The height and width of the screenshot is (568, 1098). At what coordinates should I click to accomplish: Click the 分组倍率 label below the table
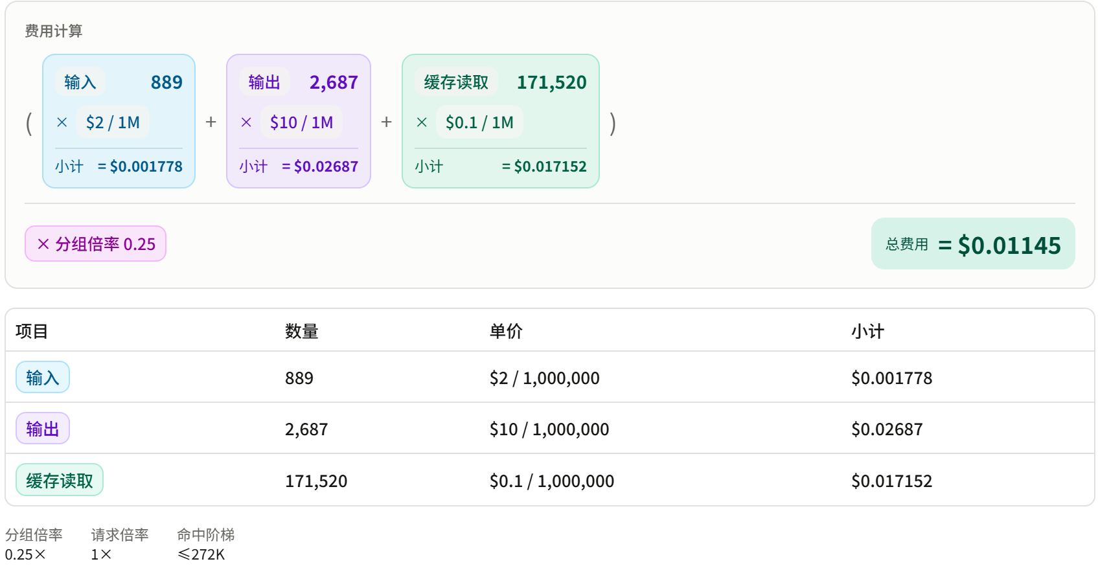point(34,535)
